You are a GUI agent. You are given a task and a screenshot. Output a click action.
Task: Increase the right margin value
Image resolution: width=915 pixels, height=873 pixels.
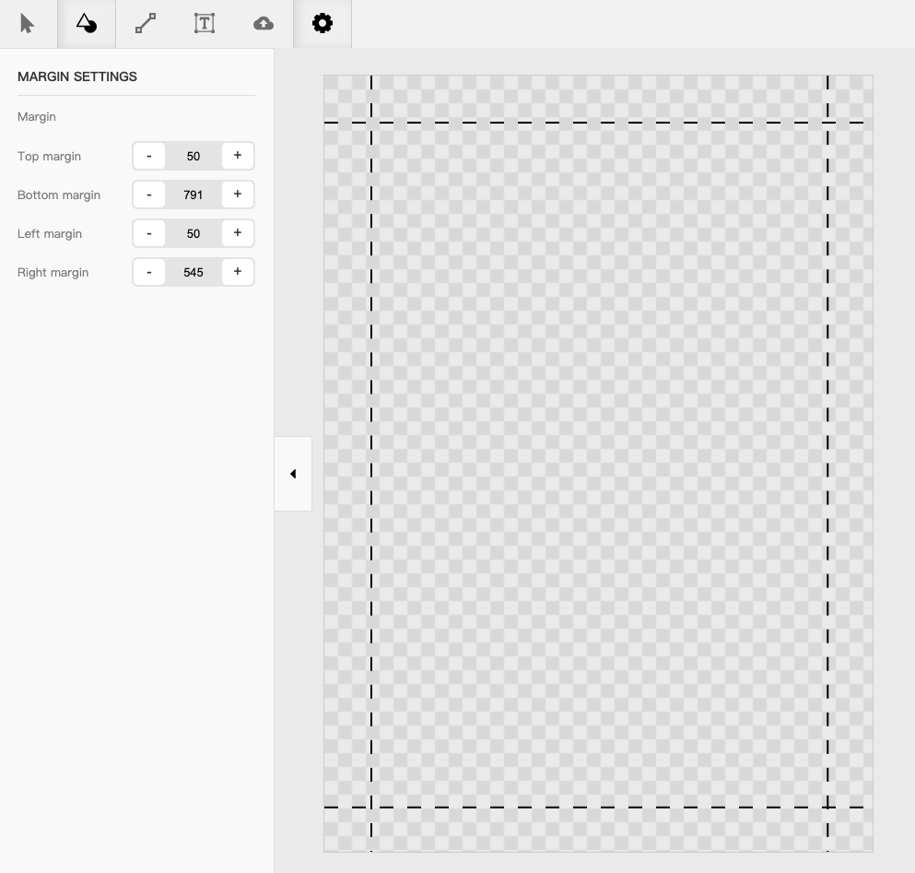click(237, 271)
